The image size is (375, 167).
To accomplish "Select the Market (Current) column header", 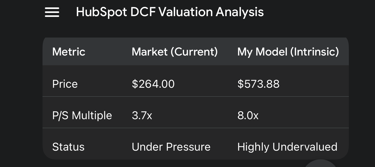I will coord(175,52).
